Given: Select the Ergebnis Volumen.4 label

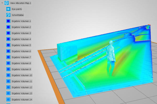Looking at the screenshot, I should click(21, 39).
